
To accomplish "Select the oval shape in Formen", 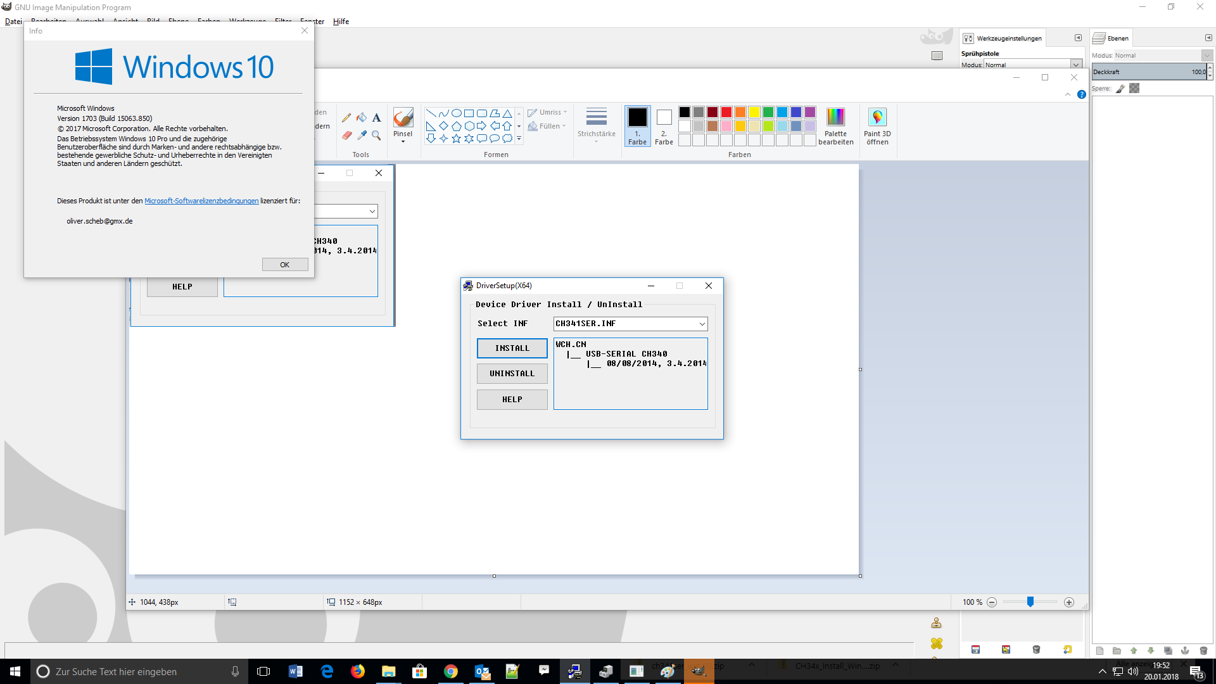I will click(x=456, y=113).
